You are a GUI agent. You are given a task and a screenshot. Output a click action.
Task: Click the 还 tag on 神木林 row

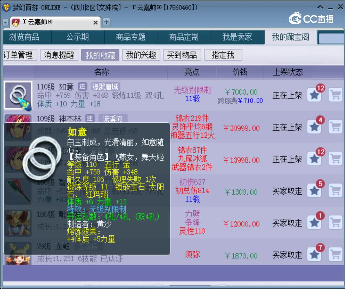pos(90,118)
